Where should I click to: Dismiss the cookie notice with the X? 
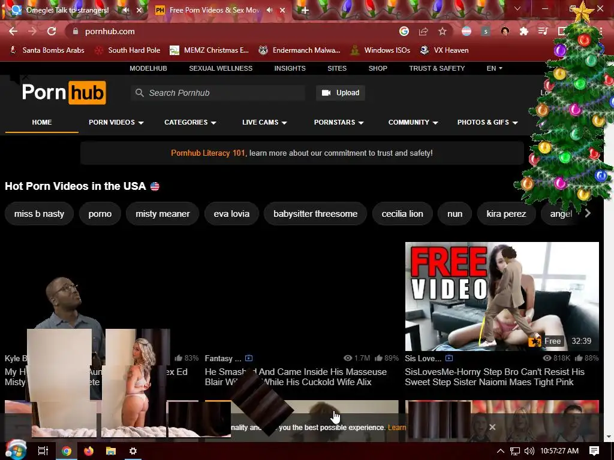492,427
